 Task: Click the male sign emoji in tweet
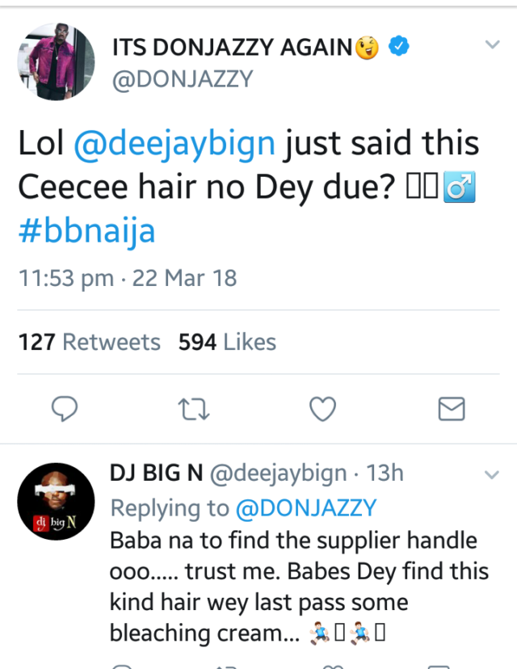pyautogui.click(x=458, y=188)
